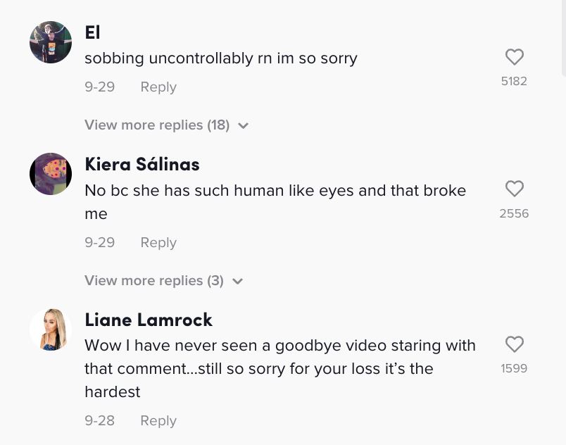Open El's profile picture
The image size is (566, 445).
point(51,42)
